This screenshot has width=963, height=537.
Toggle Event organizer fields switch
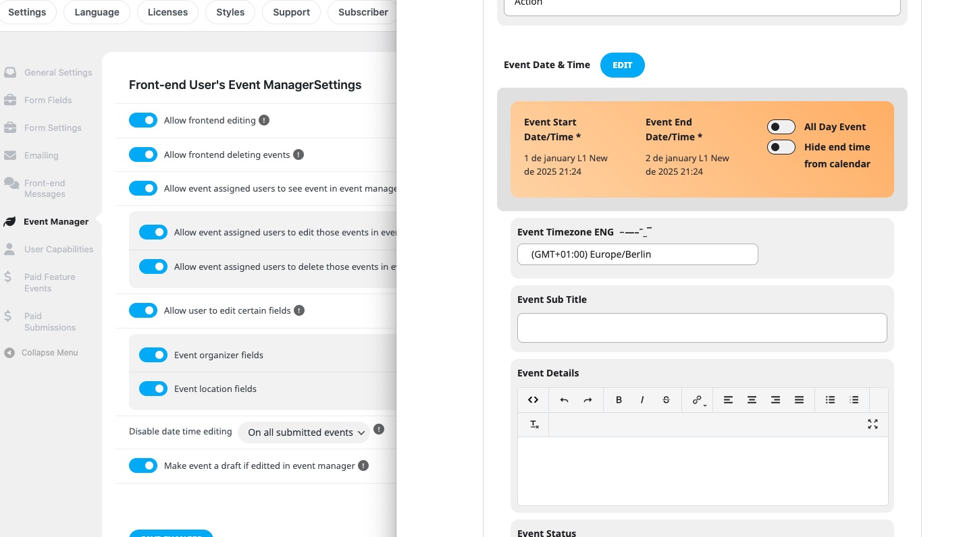(x=153, y=355)
